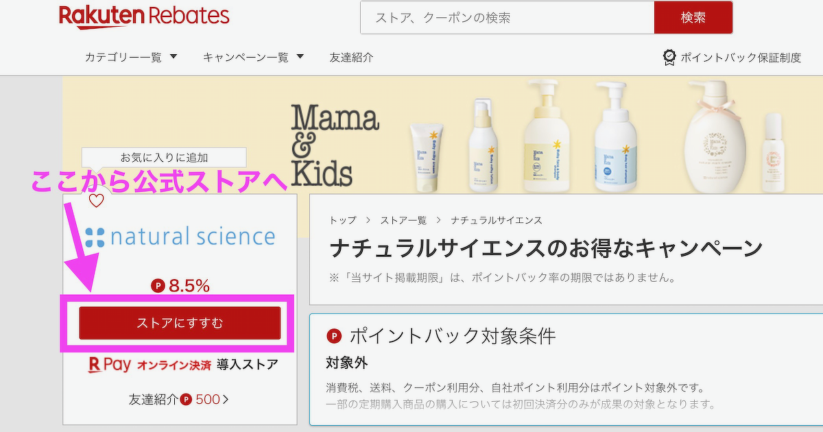Expand the キャンペーン一覧 dropdown
This screenshot has height=432, width=823.
click(253, 57)
